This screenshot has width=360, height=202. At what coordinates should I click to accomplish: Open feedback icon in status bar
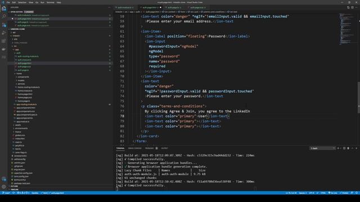352,193
